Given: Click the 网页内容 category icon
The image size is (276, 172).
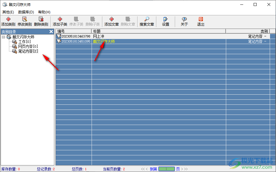Looking at the screenshot, I should pyautogui.click(x=15, y=46).
